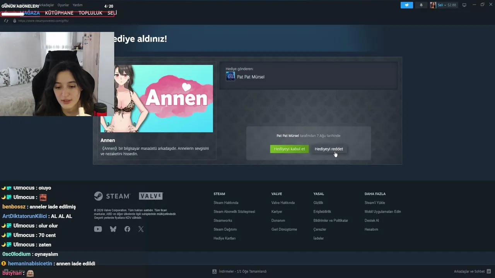This screenshot has height=278, width=495.
Task: Open İndirmeler downloads status in bottom bar
Action: (x=239, y=271)
